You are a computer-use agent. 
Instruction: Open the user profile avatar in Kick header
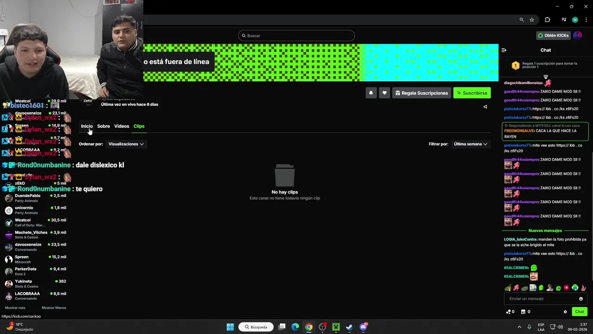pos(577,35)
